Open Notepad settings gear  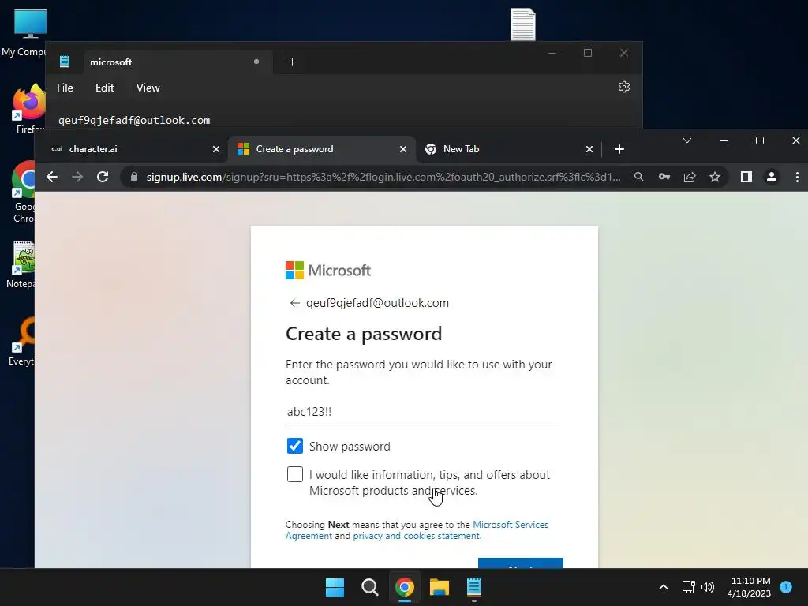click(624, 87)
